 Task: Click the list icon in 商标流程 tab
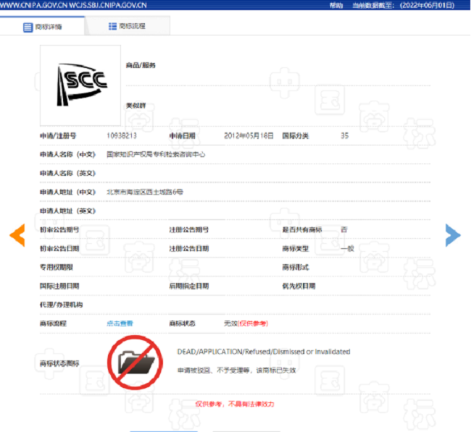[112, 26]
